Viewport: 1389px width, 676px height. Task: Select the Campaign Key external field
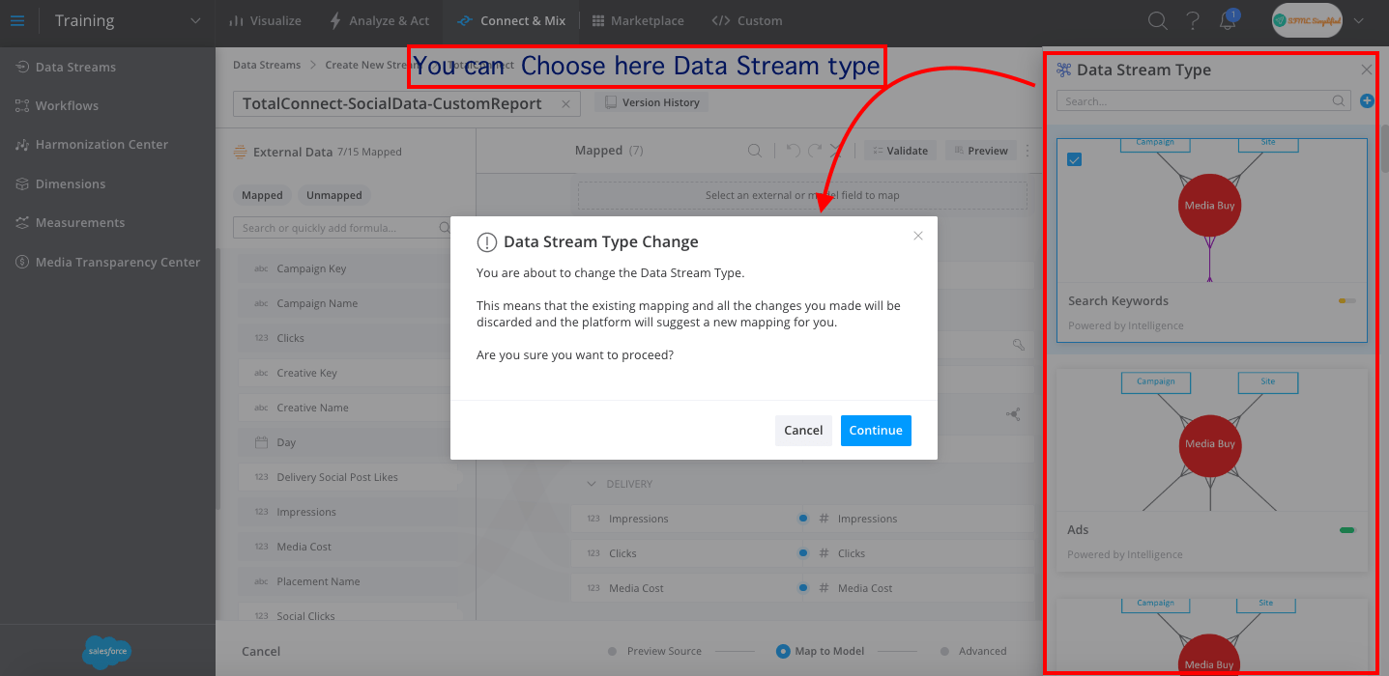348,268
